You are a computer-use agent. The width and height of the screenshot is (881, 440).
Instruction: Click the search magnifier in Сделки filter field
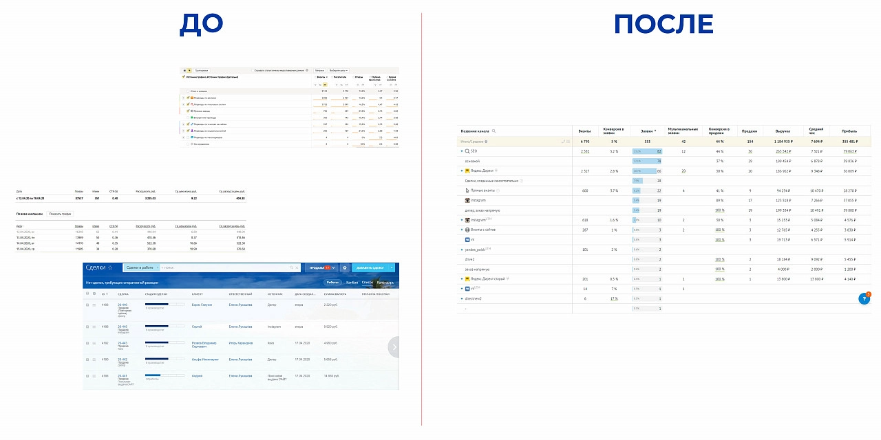(292, 267)
